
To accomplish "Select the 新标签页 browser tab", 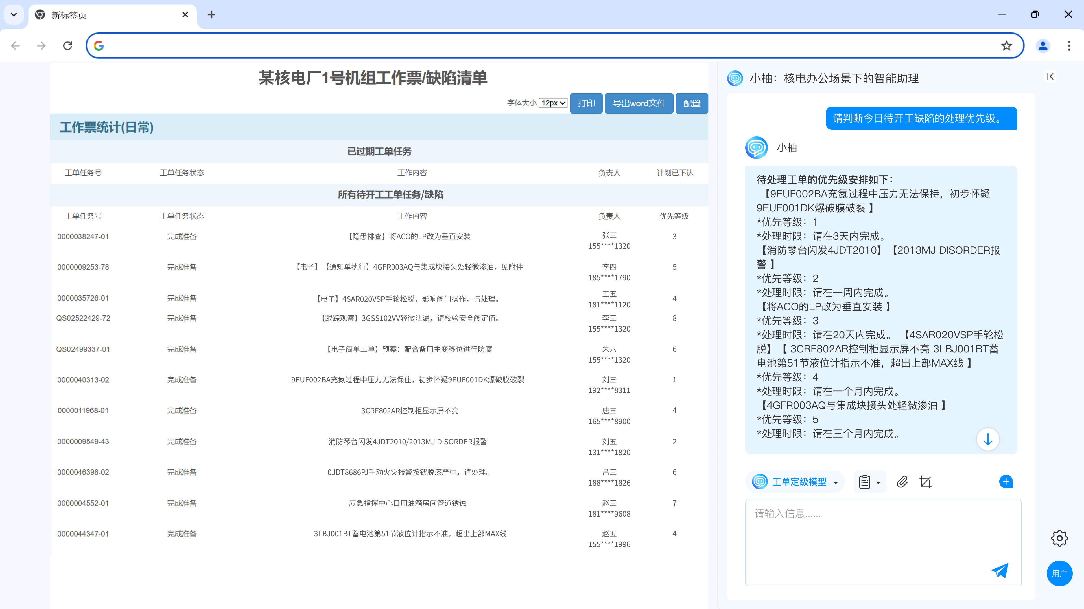I will click(x=113, y=15).
